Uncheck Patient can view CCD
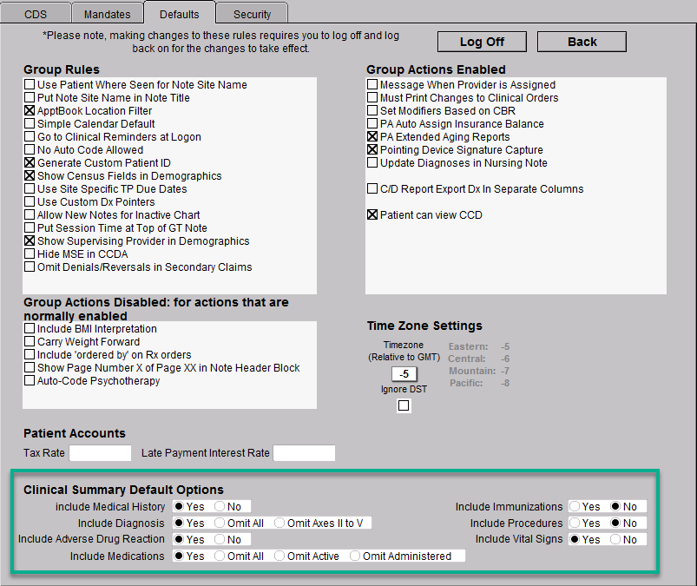 point(373,215)
